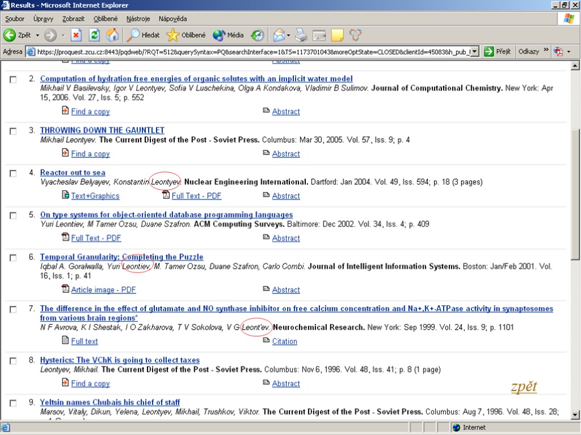The height and width of the screenshot is (435, 581).
Task: Click the vertical scrollbar thumb
Action: 575,195
